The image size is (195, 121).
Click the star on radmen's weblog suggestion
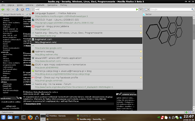click(141, 51)
